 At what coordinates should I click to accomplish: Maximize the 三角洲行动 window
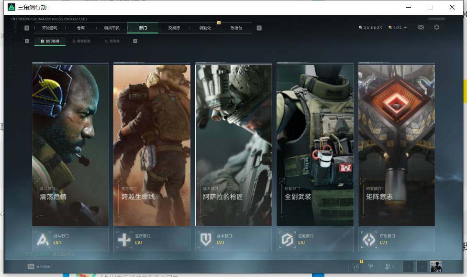click(x=430, y=7)
